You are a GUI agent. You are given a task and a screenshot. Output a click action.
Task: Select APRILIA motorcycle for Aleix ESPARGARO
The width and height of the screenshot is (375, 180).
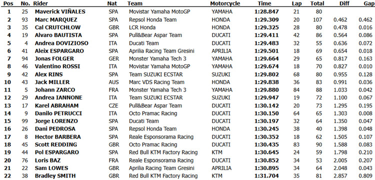click(x=221, y=51)
